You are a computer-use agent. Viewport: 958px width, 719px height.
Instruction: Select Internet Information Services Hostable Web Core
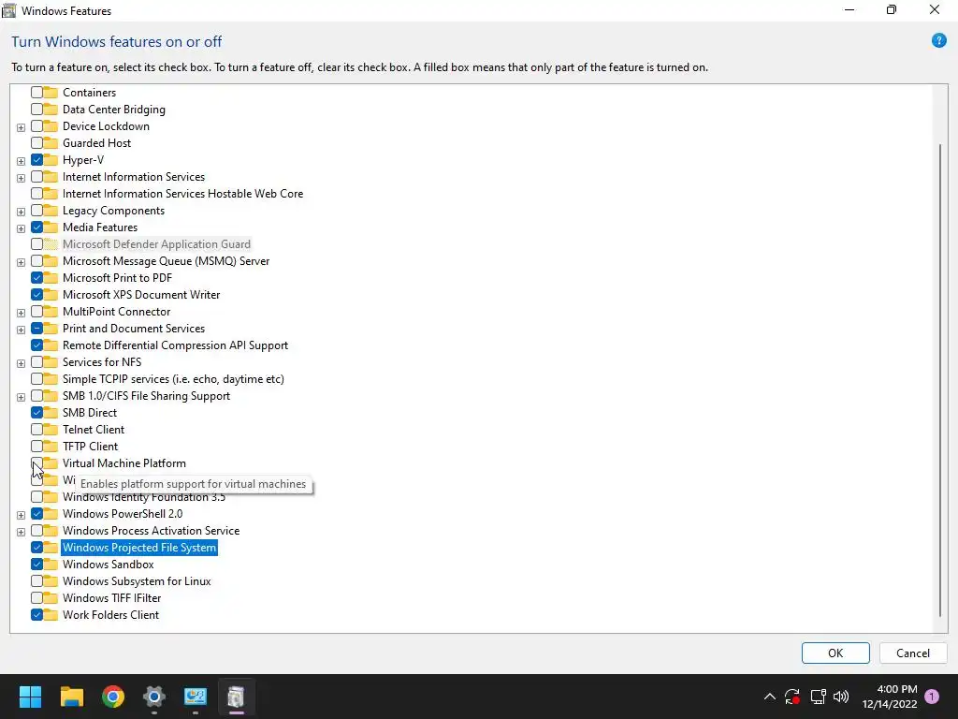(x=182, y=193)
